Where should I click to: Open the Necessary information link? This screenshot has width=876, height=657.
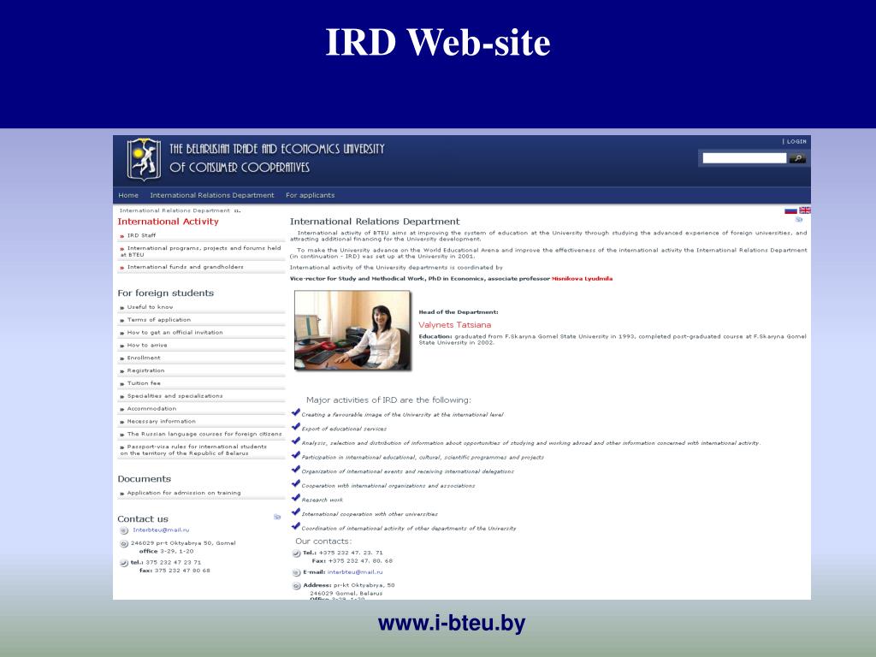pyautogui.click(x=162, y=421)
